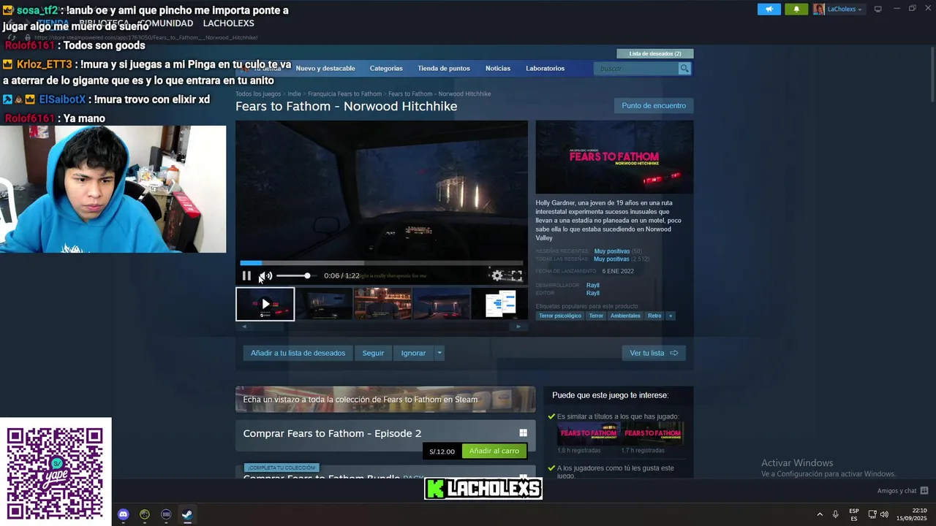The width and height of the screenshot is (936, 526).
Task: Click Añadir al carro for Episode 2
Action: click(494, 451)
